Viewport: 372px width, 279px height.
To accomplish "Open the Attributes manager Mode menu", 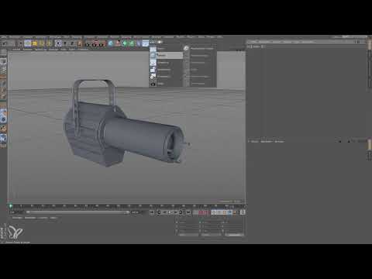I will click(x=254, y=141).
